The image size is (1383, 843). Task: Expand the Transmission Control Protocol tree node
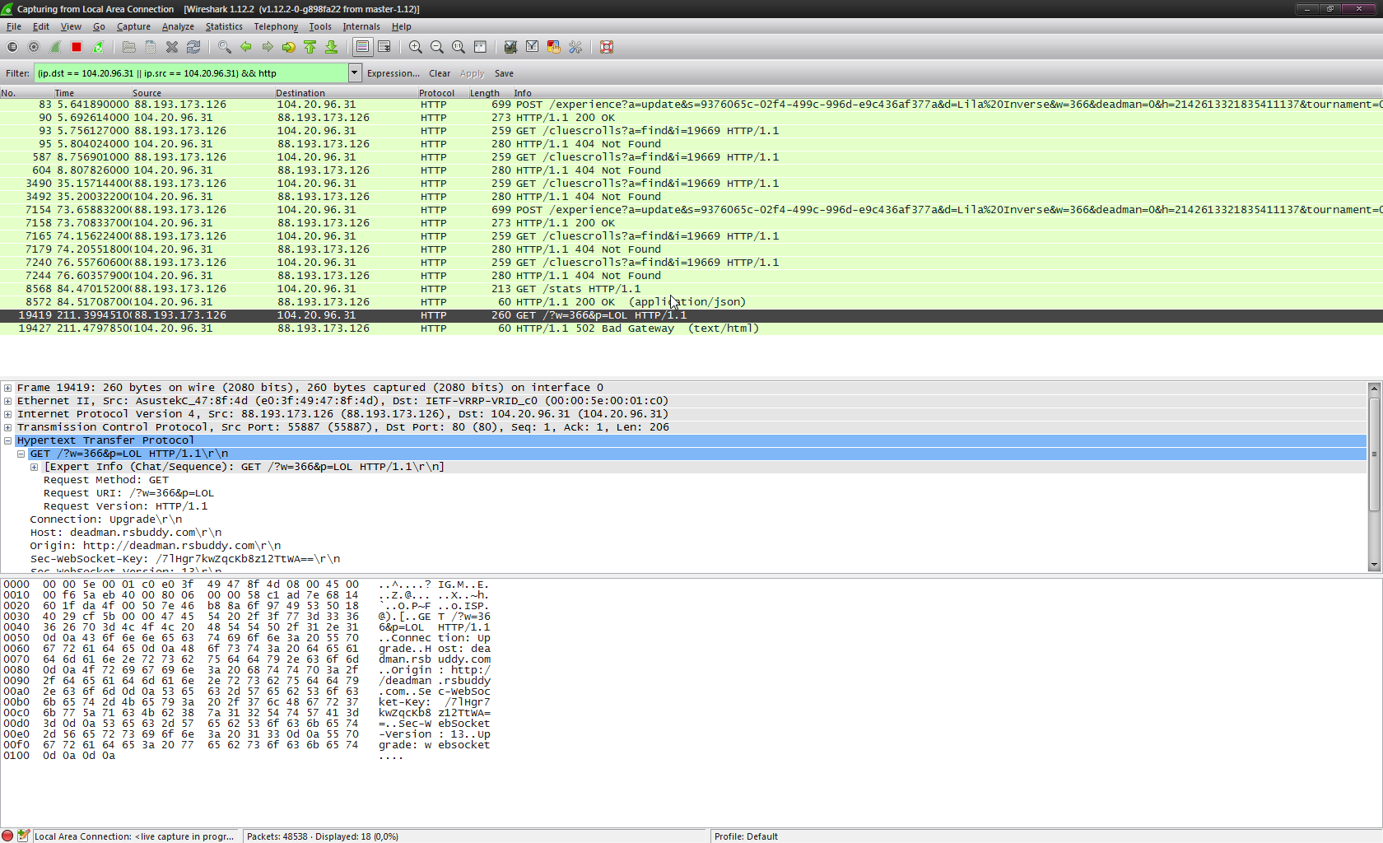tap(7, 427)
